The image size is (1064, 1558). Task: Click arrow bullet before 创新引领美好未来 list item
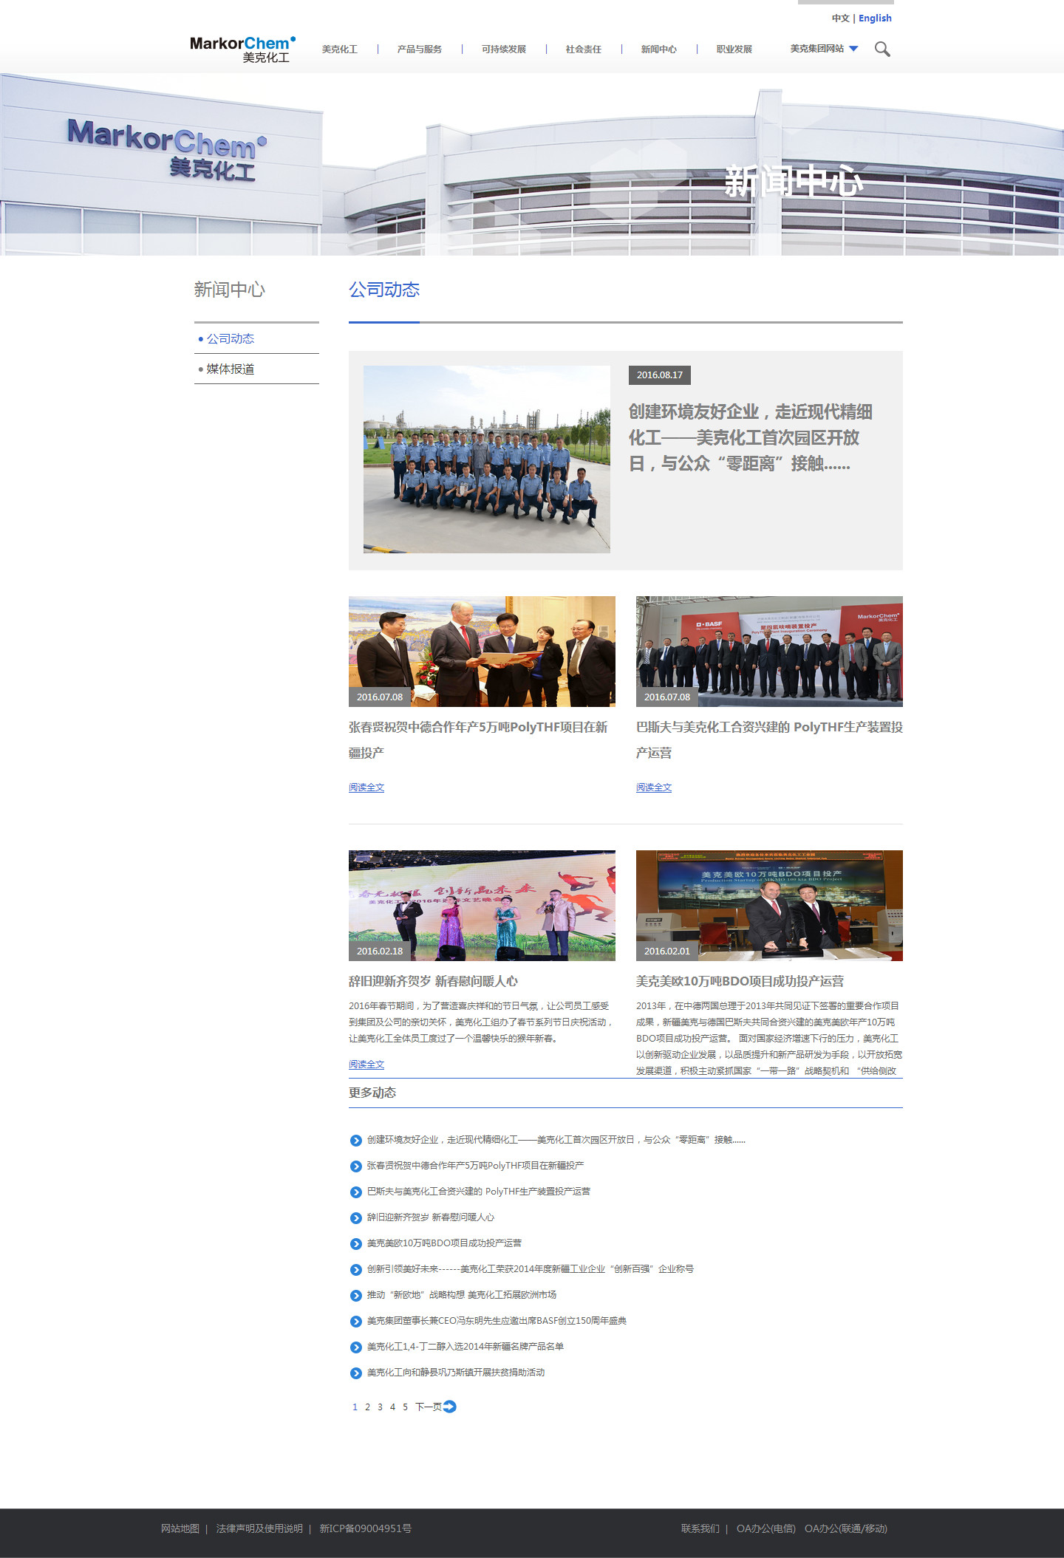[356, 1270]
